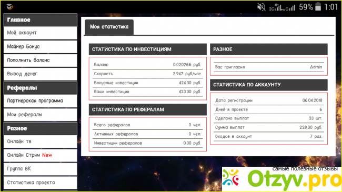Visit Группа ВК link

[x=41, y=169]
